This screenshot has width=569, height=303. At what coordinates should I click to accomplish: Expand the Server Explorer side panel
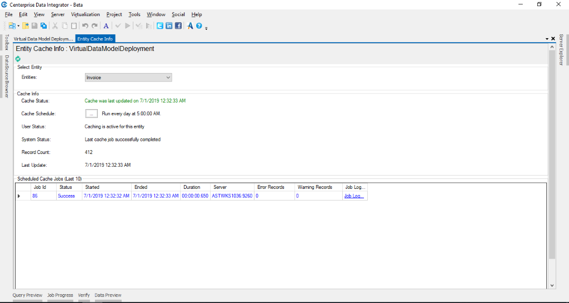click(x=561, y=50)
